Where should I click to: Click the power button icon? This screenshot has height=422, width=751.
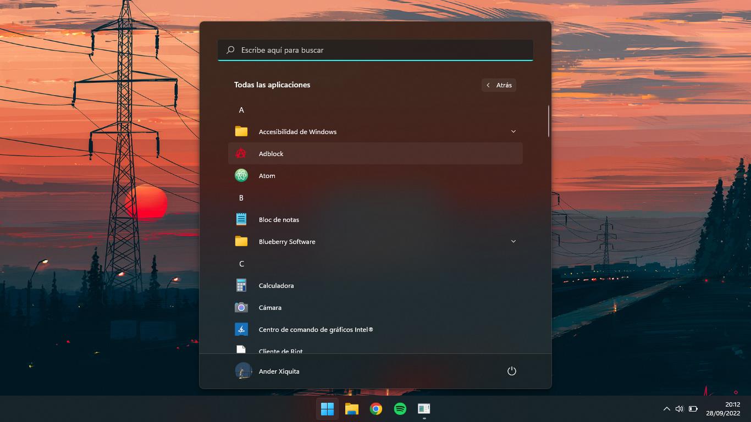coord(511,371)
